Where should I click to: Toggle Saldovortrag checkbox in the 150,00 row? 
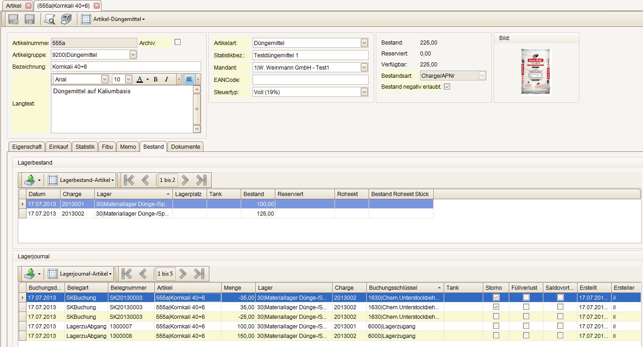click(561, 336)
